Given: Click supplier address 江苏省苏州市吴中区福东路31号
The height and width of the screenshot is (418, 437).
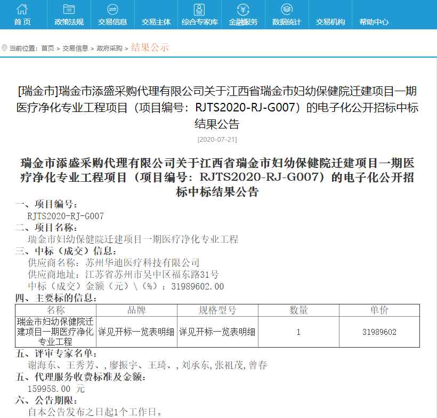Looking at the screenshot, I should click(152, 275).
